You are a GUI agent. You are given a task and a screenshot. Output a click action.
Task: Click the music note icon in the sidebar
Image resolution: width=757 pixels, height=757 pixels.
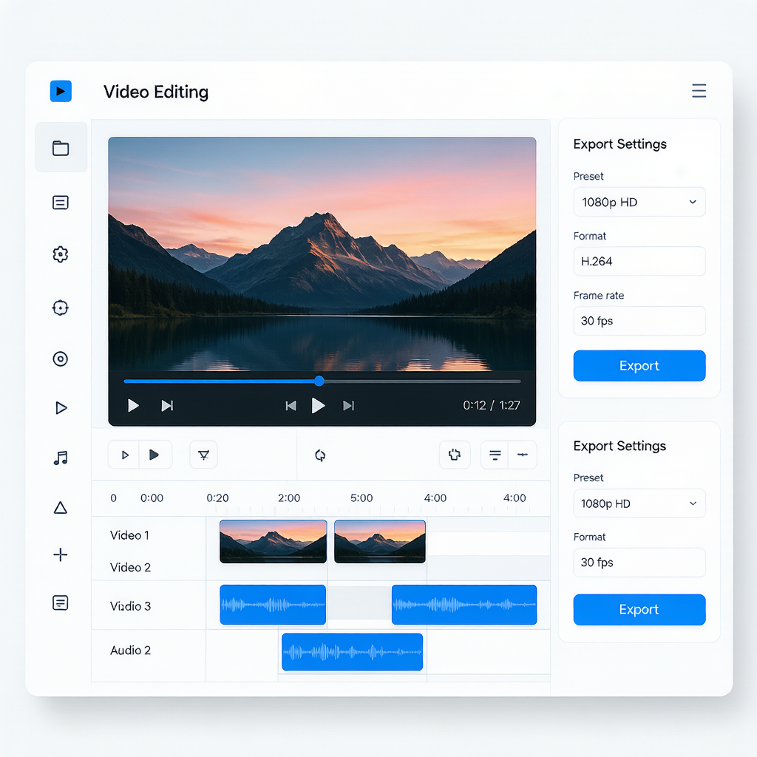[61, 457]
